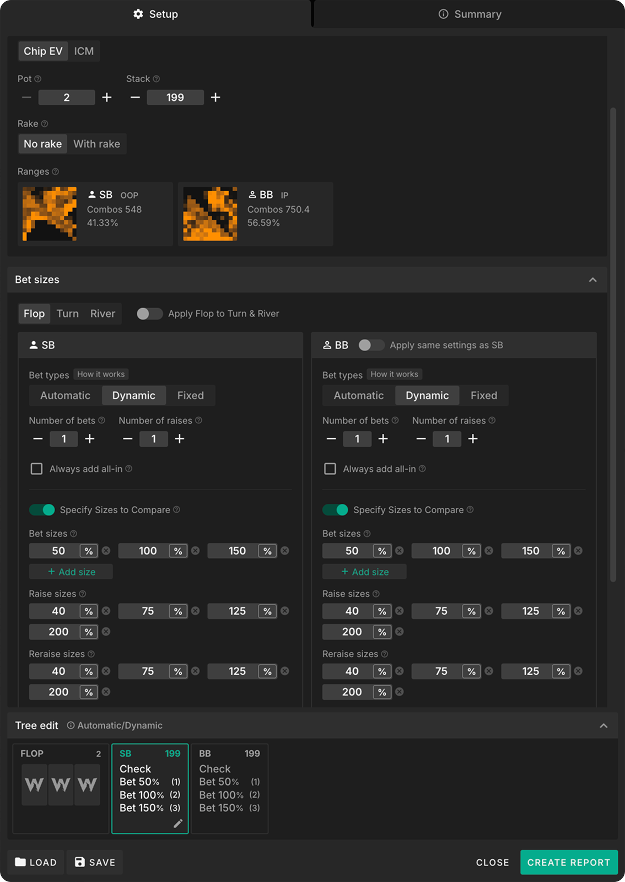Toggle unit on BB 75 reraise size

[x=471, y=671]
